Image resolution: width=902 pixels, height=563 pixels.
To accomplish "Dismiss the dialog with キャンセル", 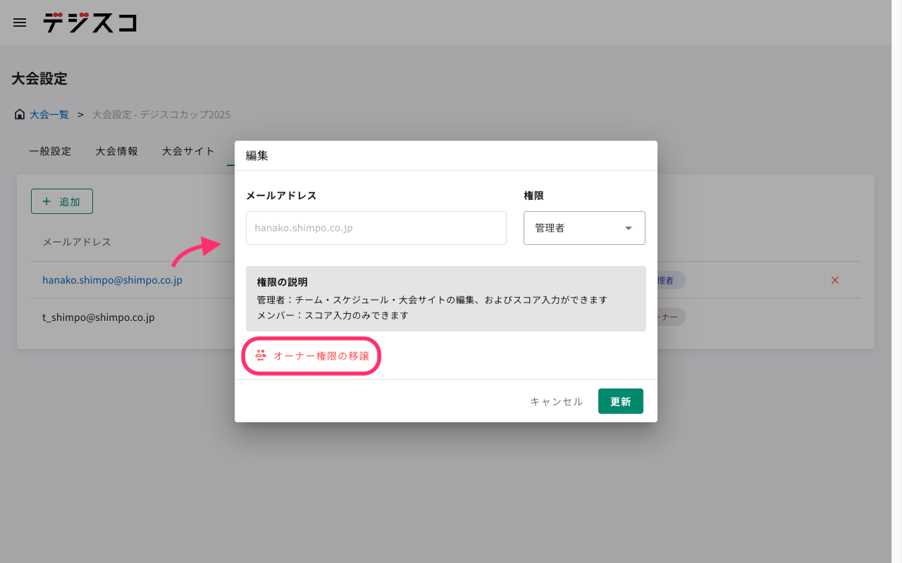I will 556,401.
